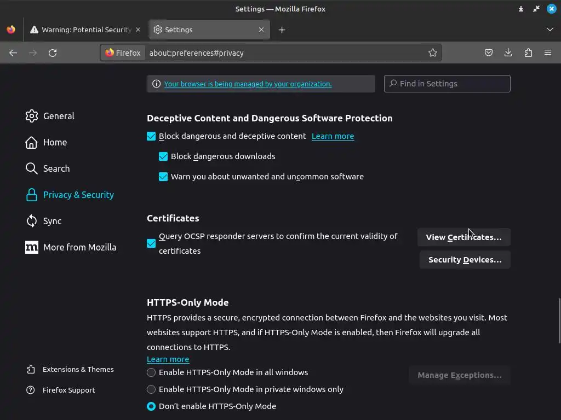Screen dimensions: 561x420
Task: Bookmark this page with the star icon
Action: (x=433, y=53)
